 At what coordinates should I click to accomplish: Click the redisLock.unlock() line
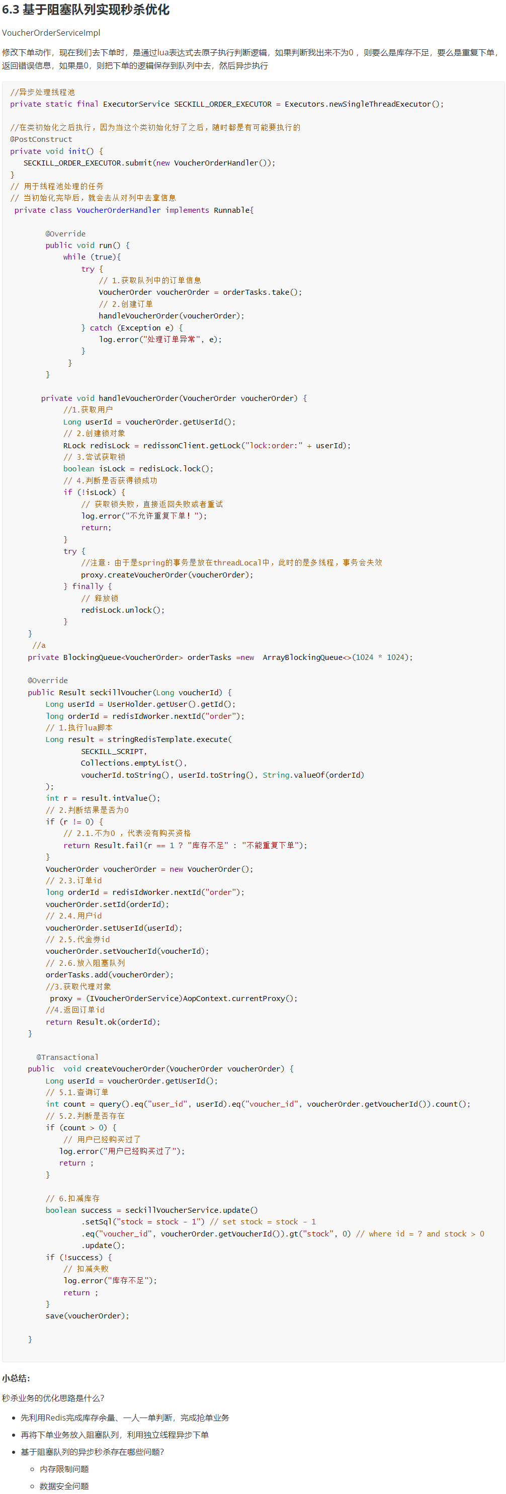click(x=122, y=610)
